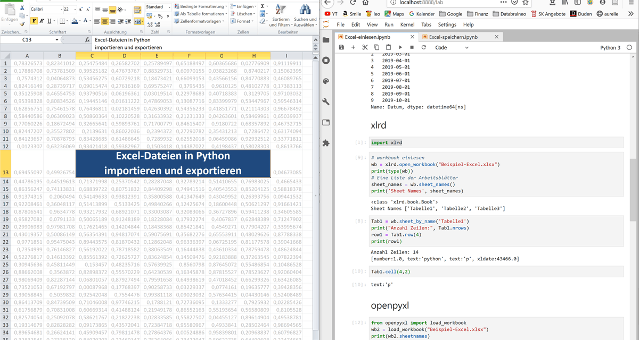This screenshot has height=340, width=639.
Task: Open the Extension Manager puzzle icon in sidebar
Action: 326,143
